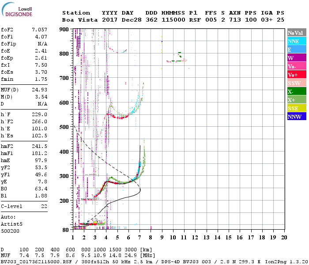This screenshot has height=265, width=309.
Task: Select the X+ light green legend swatch
Action: [x=297, y=99]
